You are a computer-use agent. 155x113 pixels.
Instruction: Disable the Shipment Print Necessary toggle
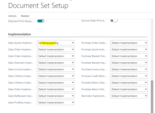coord(41,21)
